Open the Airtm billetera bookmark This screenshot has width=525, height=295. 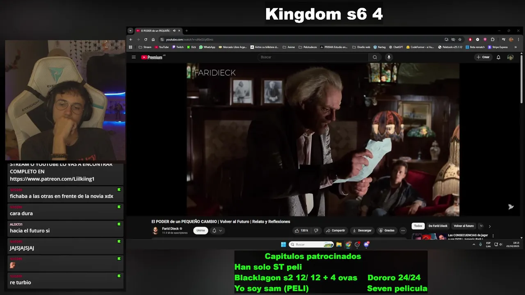[264, 47]
